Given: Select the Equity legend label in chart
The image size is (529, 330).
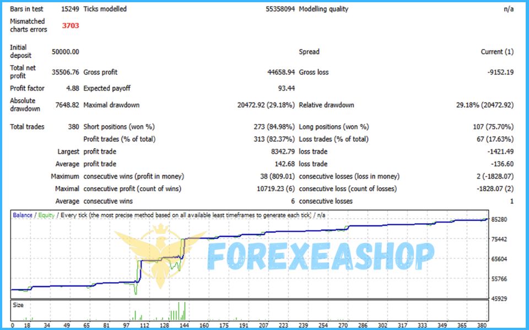Looking at the screenshot, I should point(46,215).
